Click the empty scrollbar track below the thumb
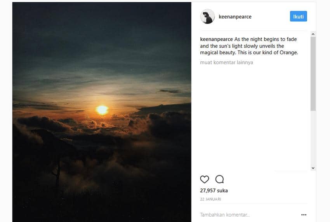The width and height of the screenshot is (330, 222). pyautogui.click(x=313, y=139)
